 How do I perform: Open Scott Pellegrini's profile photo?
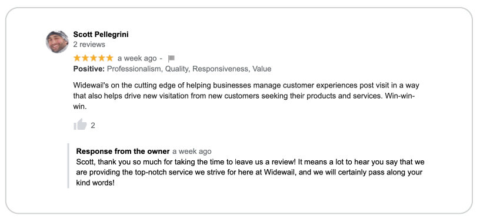coord(57,42)
